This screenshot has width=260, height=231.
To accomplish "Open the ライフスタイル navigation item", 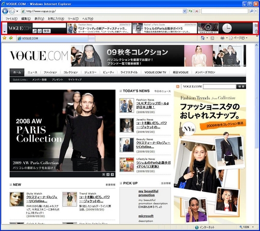I will coord(129,72).
